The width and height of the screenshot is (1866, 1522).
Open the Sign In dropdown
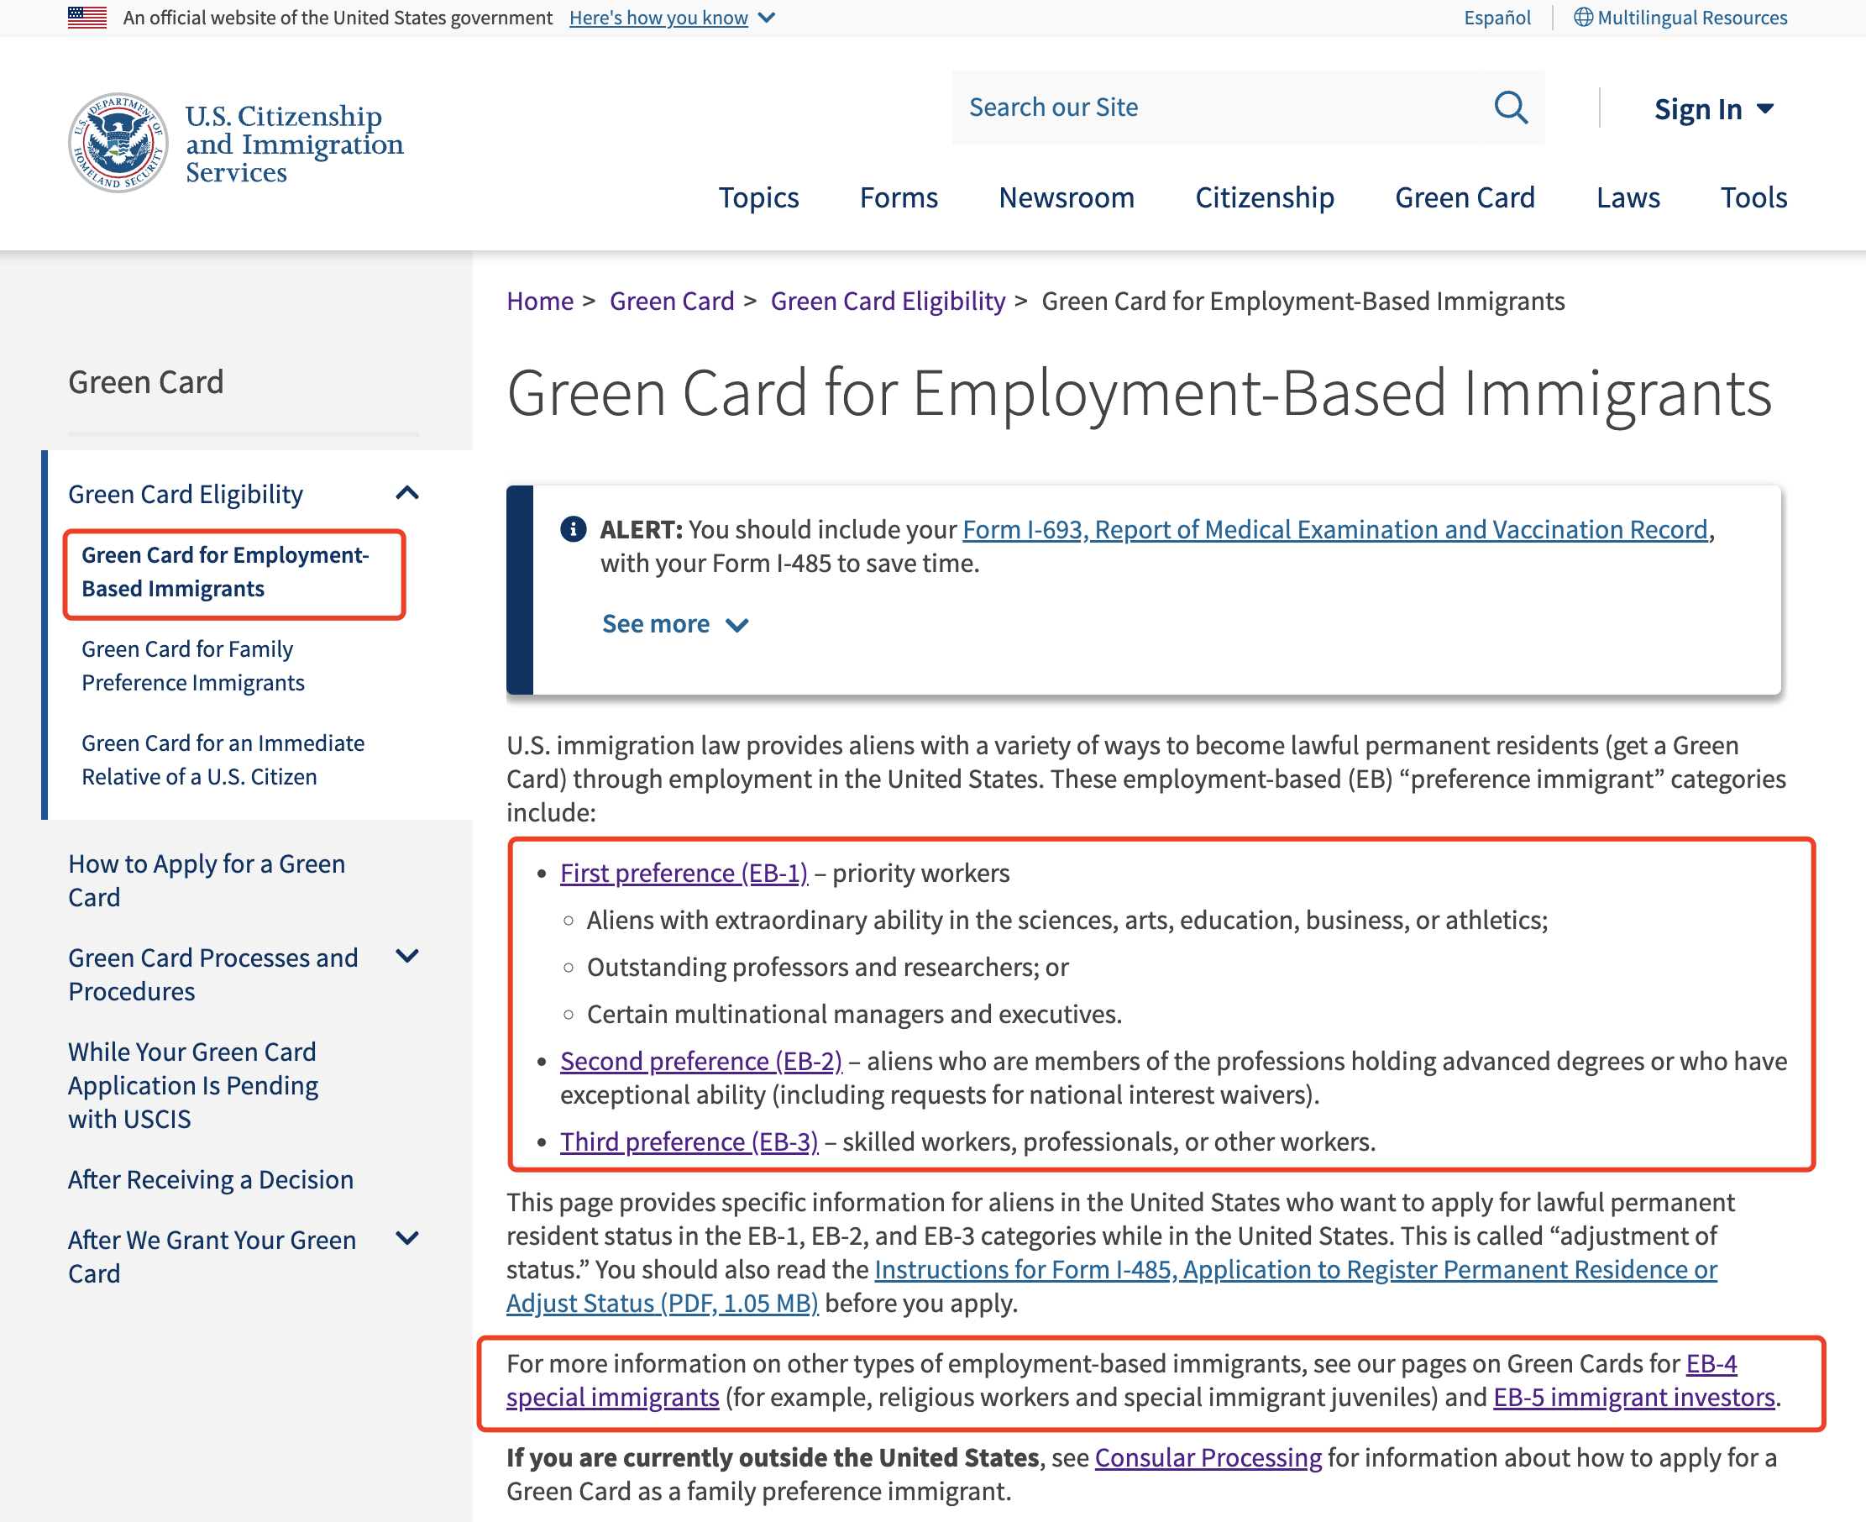(1713, 108)
